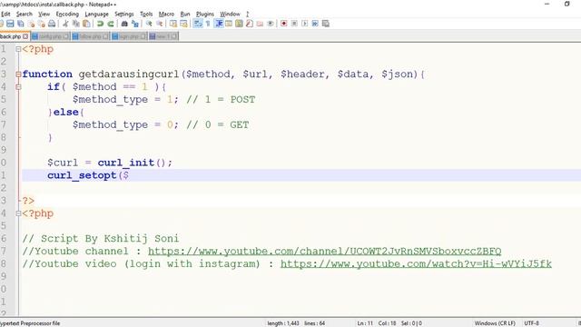The width and height of the screenshot is (581, 327).
Task: Click the curl_setopt( line of code
Action: 300,175
